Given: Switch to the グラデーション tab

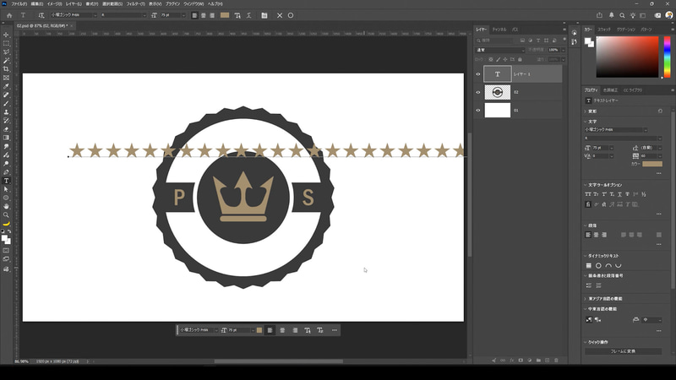Looking at the screenshot, I should tap(626, 30).
